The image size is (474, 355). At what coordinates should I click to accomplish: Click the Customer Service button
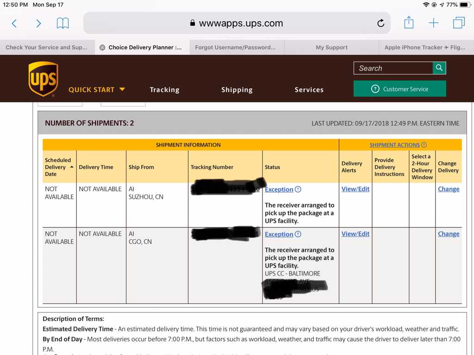pos(399,89)
